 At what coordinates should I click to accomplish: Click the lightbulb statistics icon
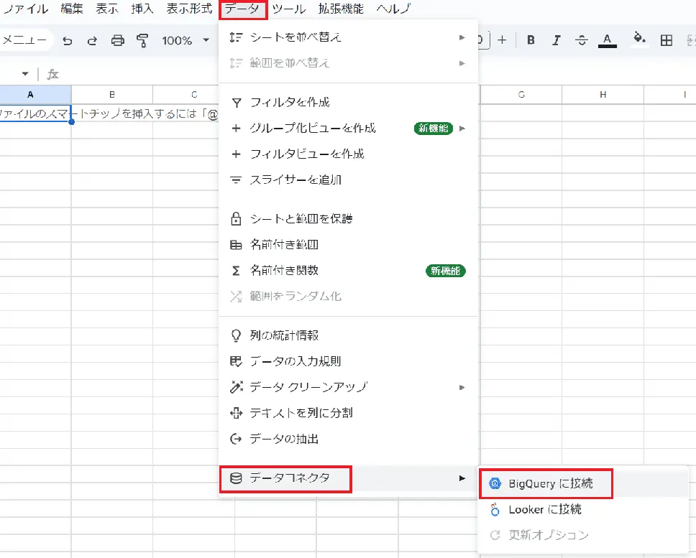pos(236,335)
